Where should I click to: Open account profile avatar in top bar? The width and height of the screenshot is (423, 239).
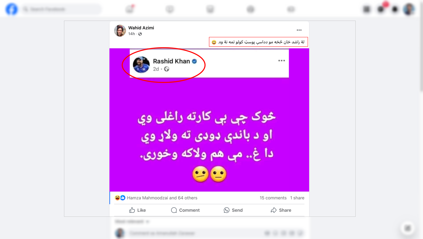pyautogui.click(x=409, y=9)
